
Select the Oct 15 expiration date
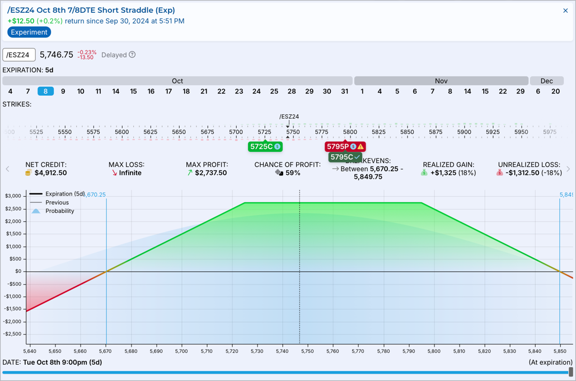pyautogui.click(x=133, y=91)
